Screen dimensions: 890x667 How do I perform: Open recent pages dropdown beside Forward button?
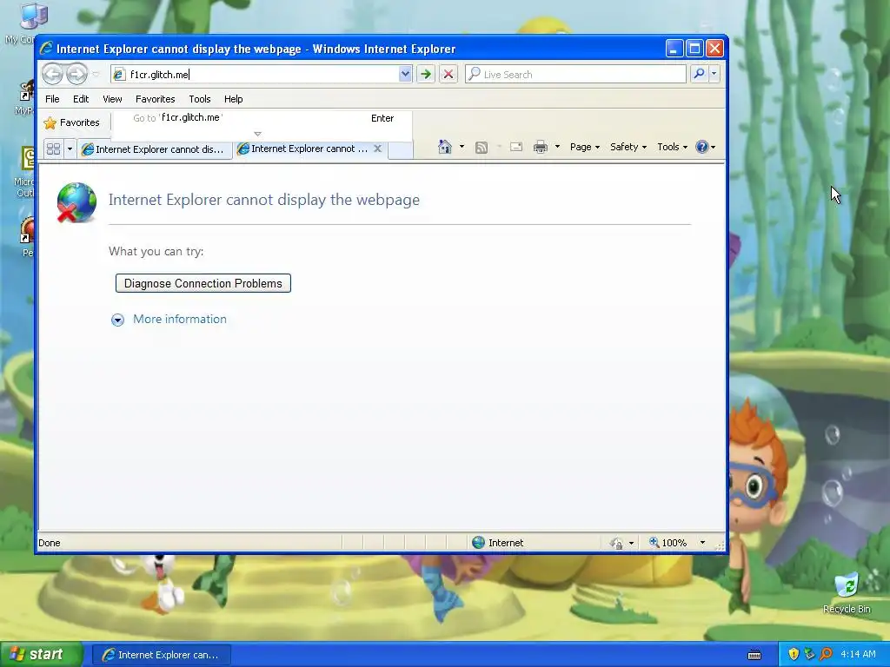(96, 75)
